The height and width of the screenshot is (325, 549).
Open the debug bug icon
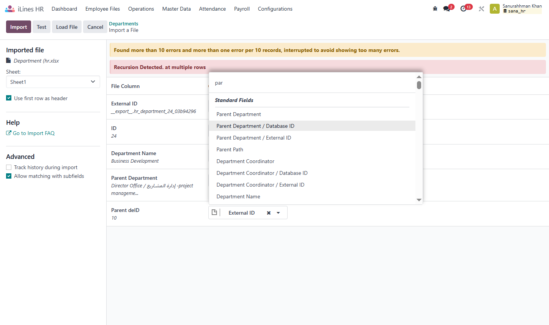coord(435,9)
